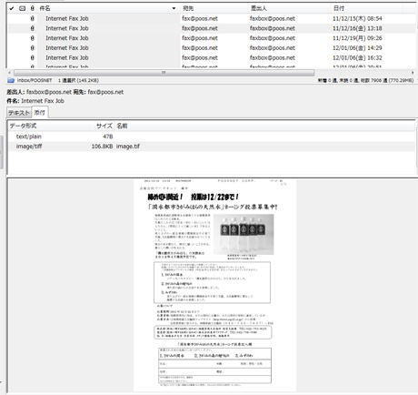Sort by the 日付 column header
This screenshot has height=395, width=418.
tap(339, 8)
